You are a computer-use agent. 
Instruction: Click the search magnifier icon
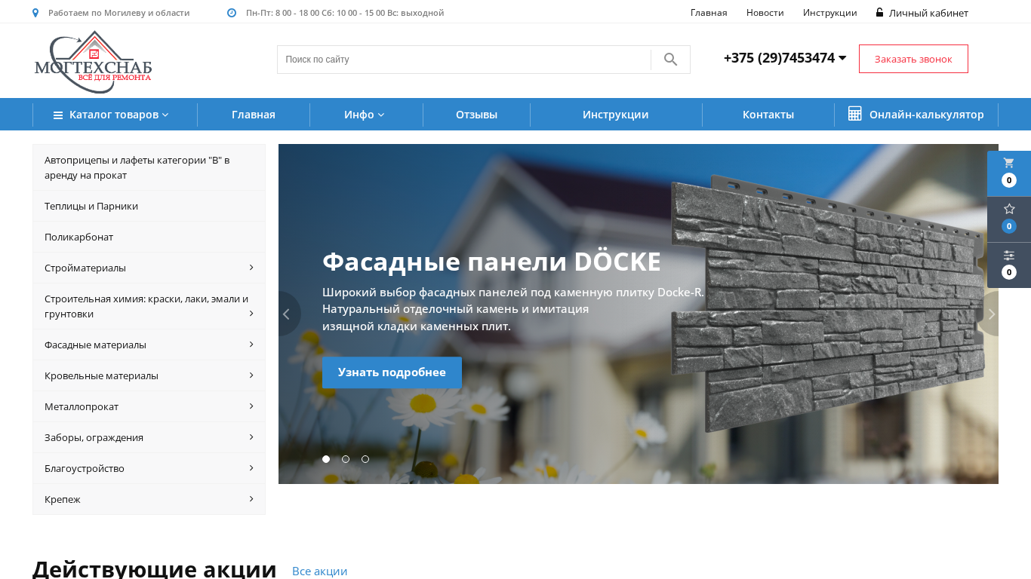pyautogui.click(x=670, y=60)
